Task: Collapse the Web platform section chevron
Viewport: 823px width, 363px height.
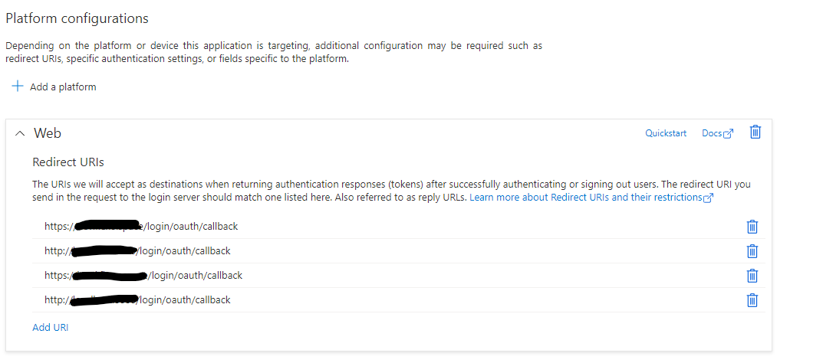Action: coord(20,133)
